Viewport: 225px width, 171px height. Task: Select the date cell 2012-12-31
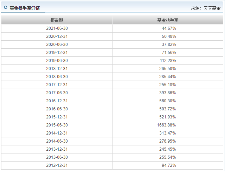click(x=57, y=165)
